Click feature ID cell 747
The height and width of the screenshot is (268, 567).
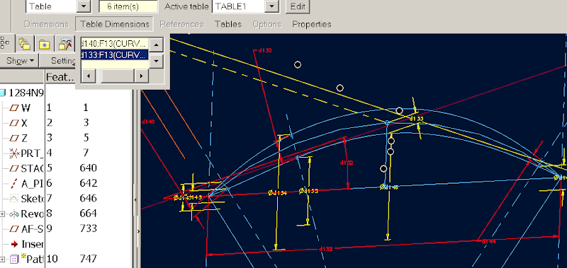coord(88,259)
